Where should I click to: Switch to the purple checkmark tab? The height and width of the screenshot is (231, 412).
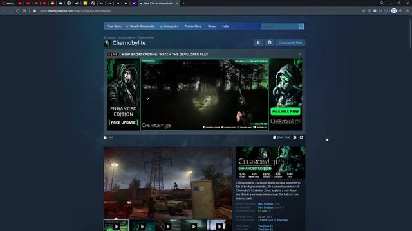click(x=134, y=3)
